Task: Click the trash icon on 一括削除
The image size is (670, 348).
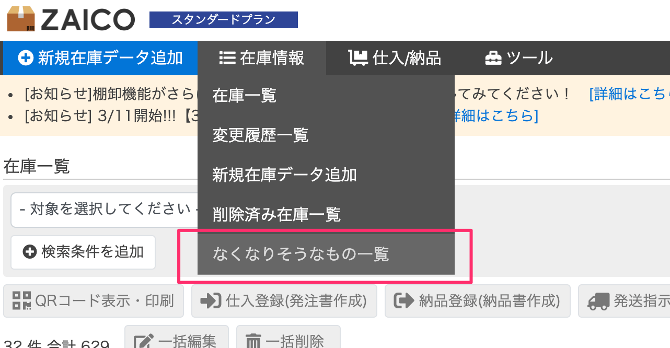Action: (x=253, y=342)
